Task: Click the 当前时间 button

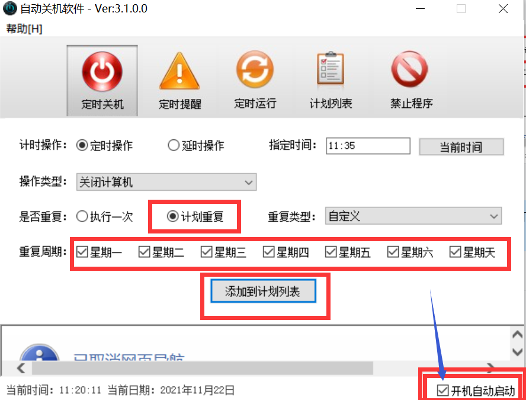Action: click(x=461, y=146)
